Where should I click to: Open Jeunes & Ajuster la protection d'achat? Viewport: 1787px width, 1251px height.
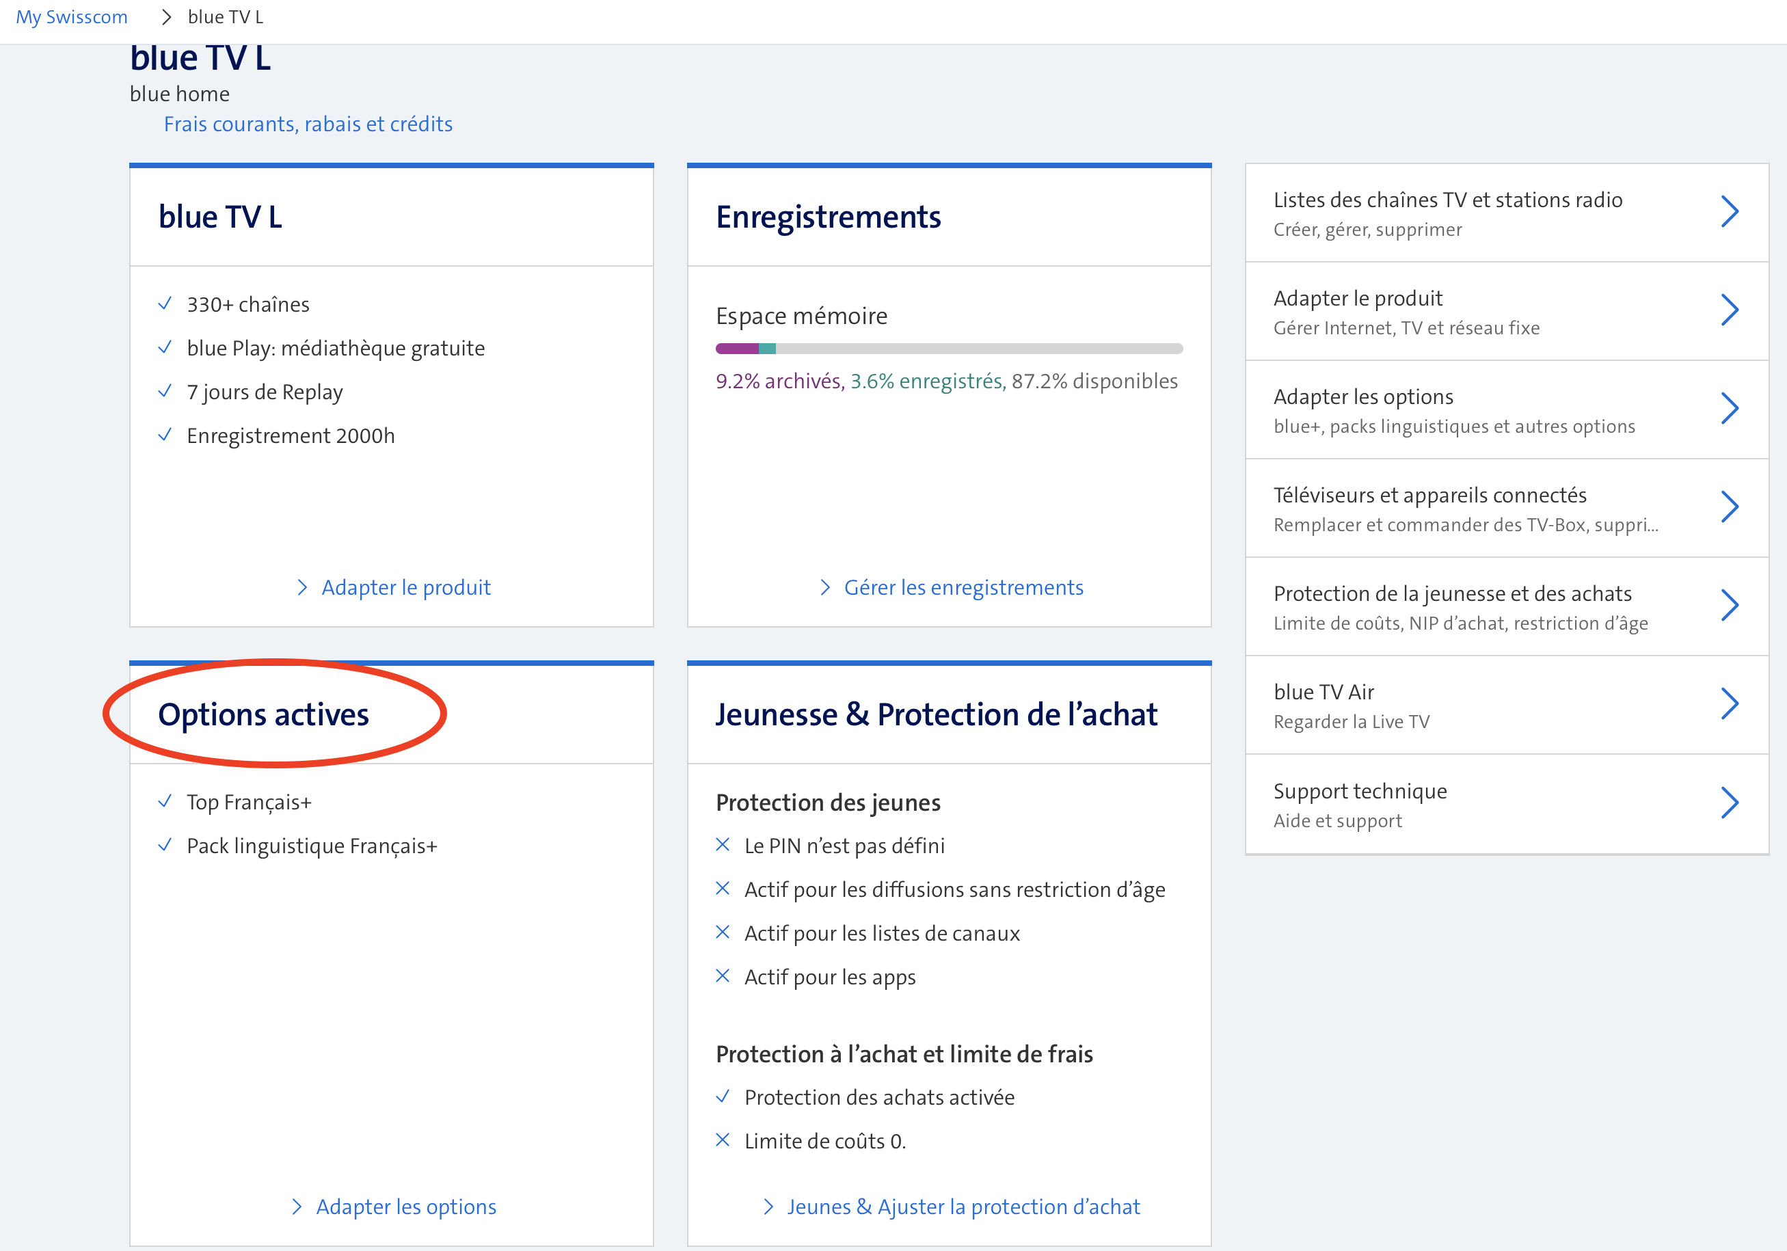[963, 1206]
